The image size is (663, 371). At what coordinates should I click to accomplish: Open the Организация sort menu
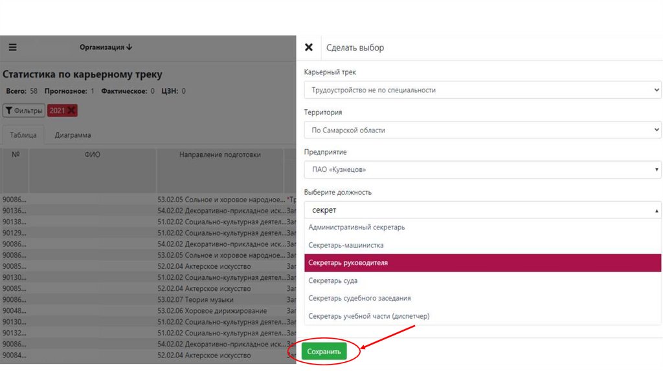coord(106,47)
